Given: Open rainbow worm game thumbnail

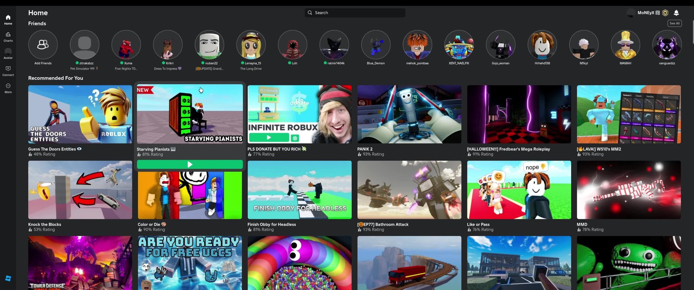Looking at the screenshot, I should 300,263.
